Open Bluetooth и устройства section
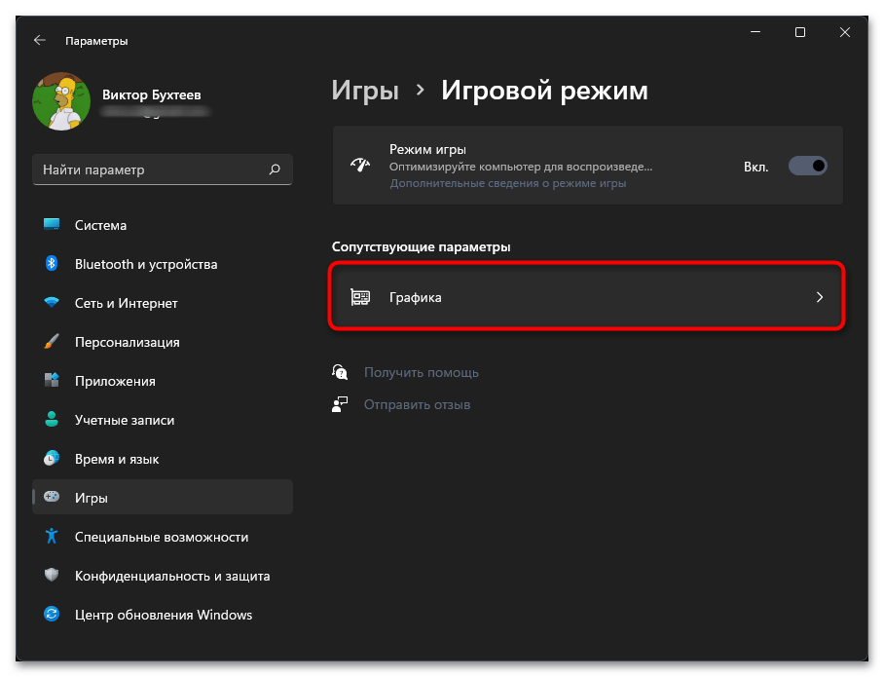The image size is (884, 677). click(163, 264)
